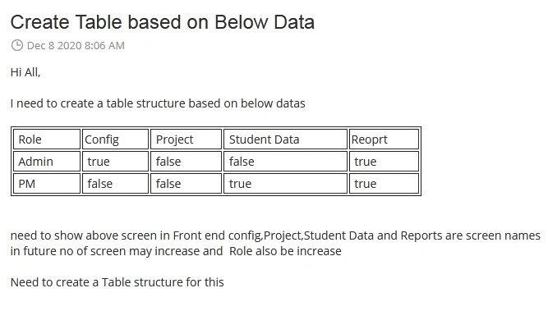548x320 pixels.
Task: Click Admin's Config 'true' cell
Action: coord(115,161)
